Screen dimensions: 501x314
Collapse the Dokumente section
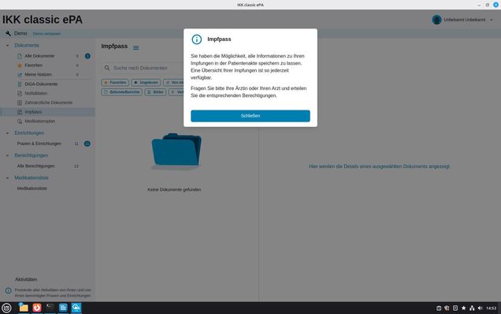pos(7,46)
